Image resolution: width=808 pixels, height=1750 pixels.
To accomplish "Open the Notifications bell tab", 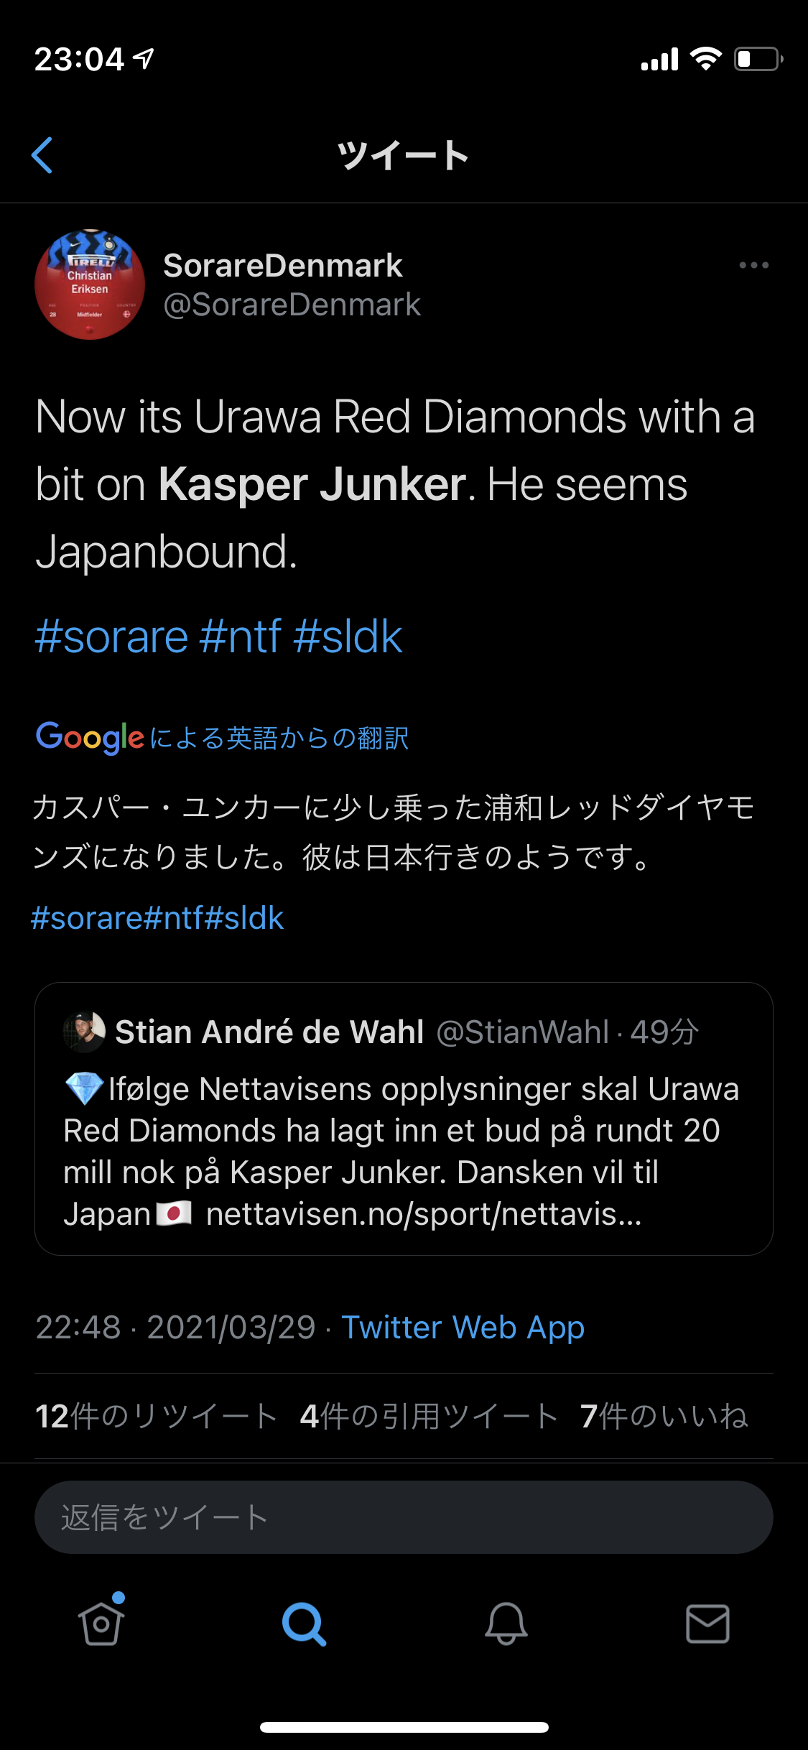I will (x=506, y=1624).
